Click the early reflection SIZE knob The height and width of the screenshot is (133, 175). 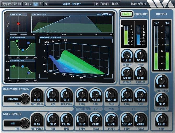(53, 95)
